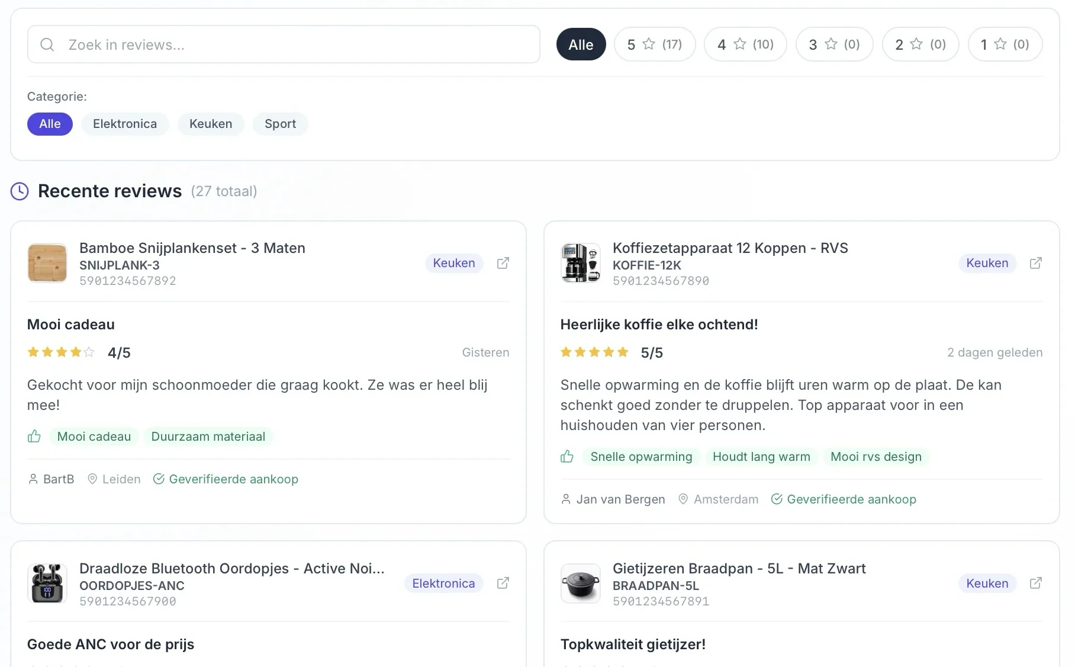The width and height of the screenshot is (1075, 667).
Task: Click the Keuken tag on Snijplankenset card
Action: [454, 263]
